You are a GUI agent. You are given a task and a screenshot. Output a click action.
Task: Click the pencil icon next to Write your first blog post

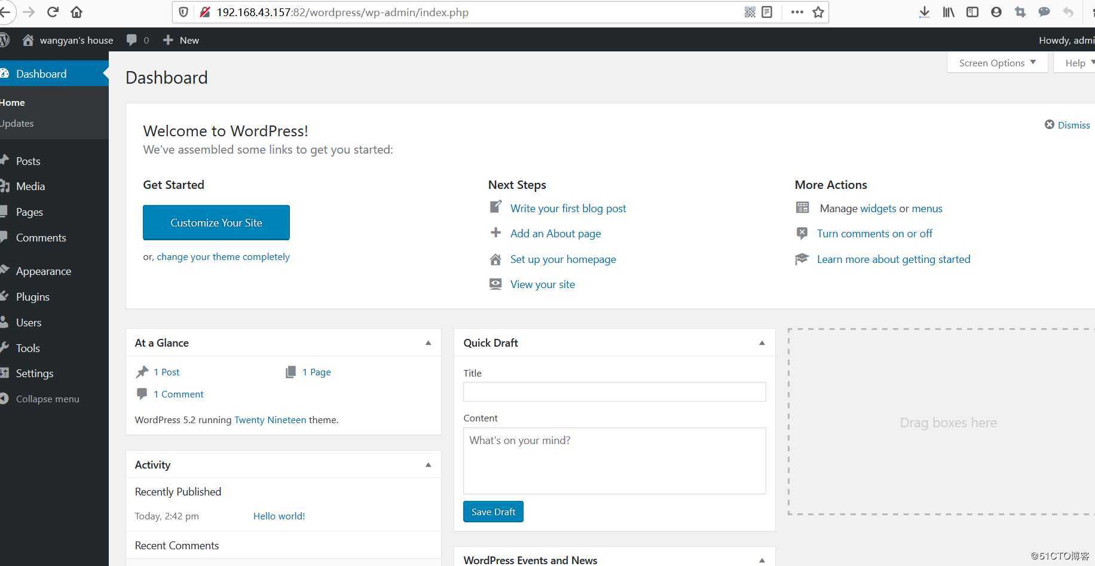495,207
